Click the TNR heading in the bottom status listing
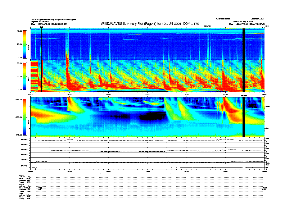 click(21, 193)
